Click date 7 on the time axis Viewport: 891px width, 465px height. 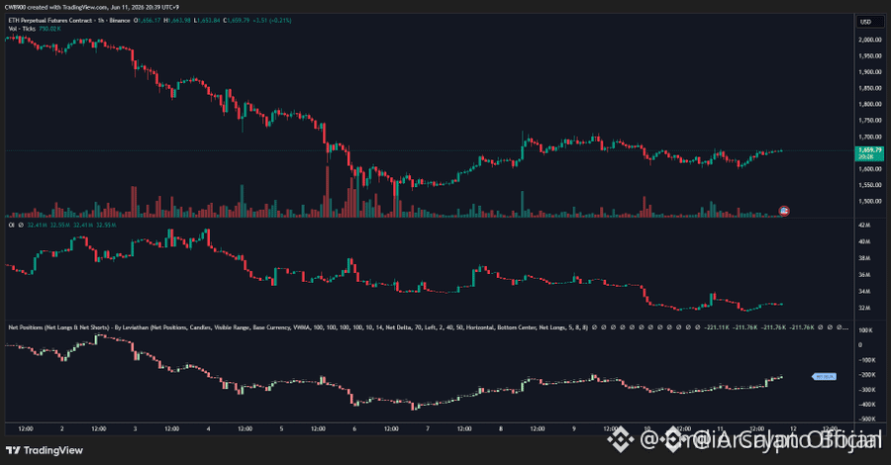[x=428, y=428]
